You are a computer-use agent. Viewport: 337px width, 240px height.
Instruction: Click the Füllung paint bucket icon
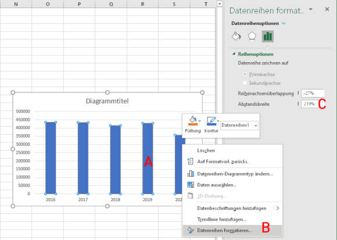[x=193, y=121]
